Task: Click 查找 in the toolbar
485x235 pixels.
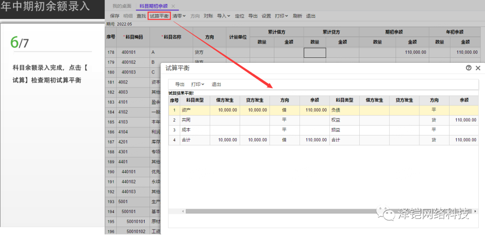Action: pos(141,16)
